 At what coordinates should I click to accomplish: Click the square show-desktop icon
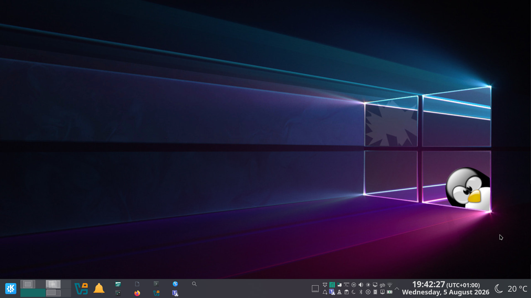315,289
